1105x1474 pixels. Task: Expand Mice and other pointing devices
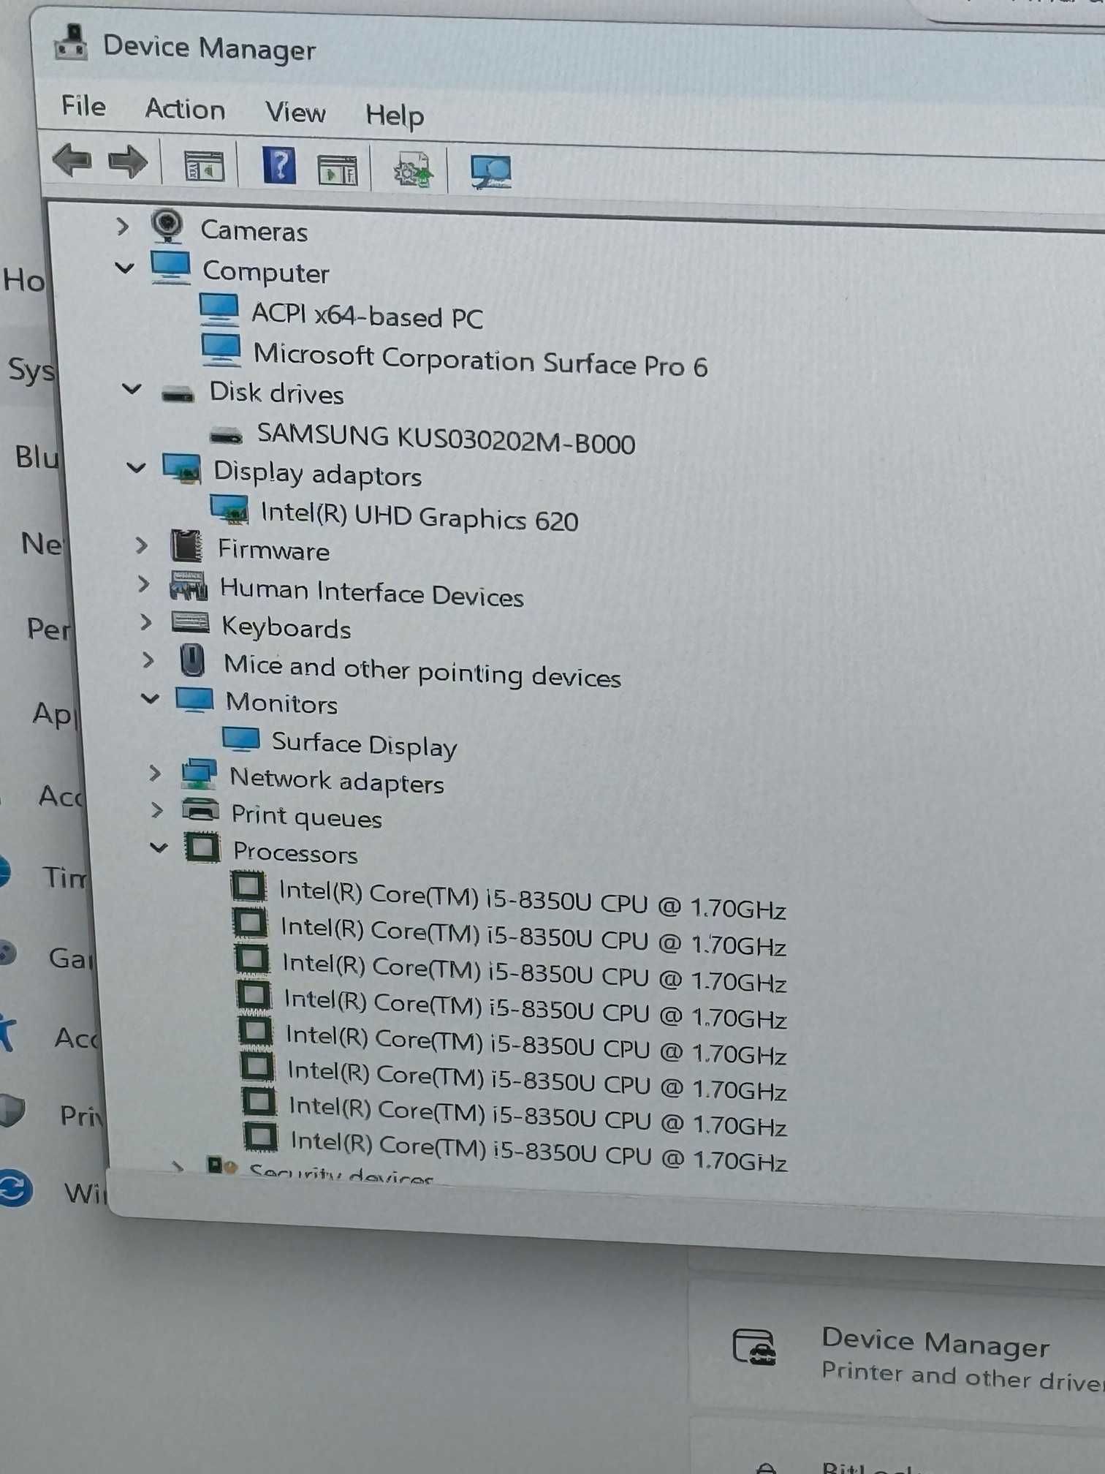(148, 661)
